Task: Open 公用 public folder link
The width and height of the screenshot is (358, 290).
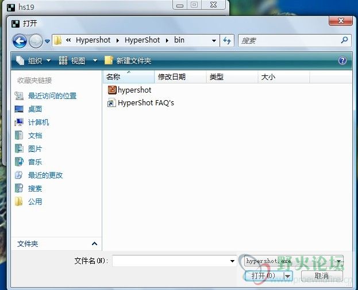Action: click(x=35, y=202)
